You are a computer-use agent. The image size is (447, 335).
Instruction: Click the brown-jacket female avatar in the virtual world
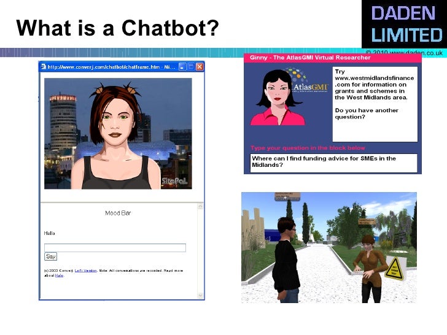tap(370, 269)
